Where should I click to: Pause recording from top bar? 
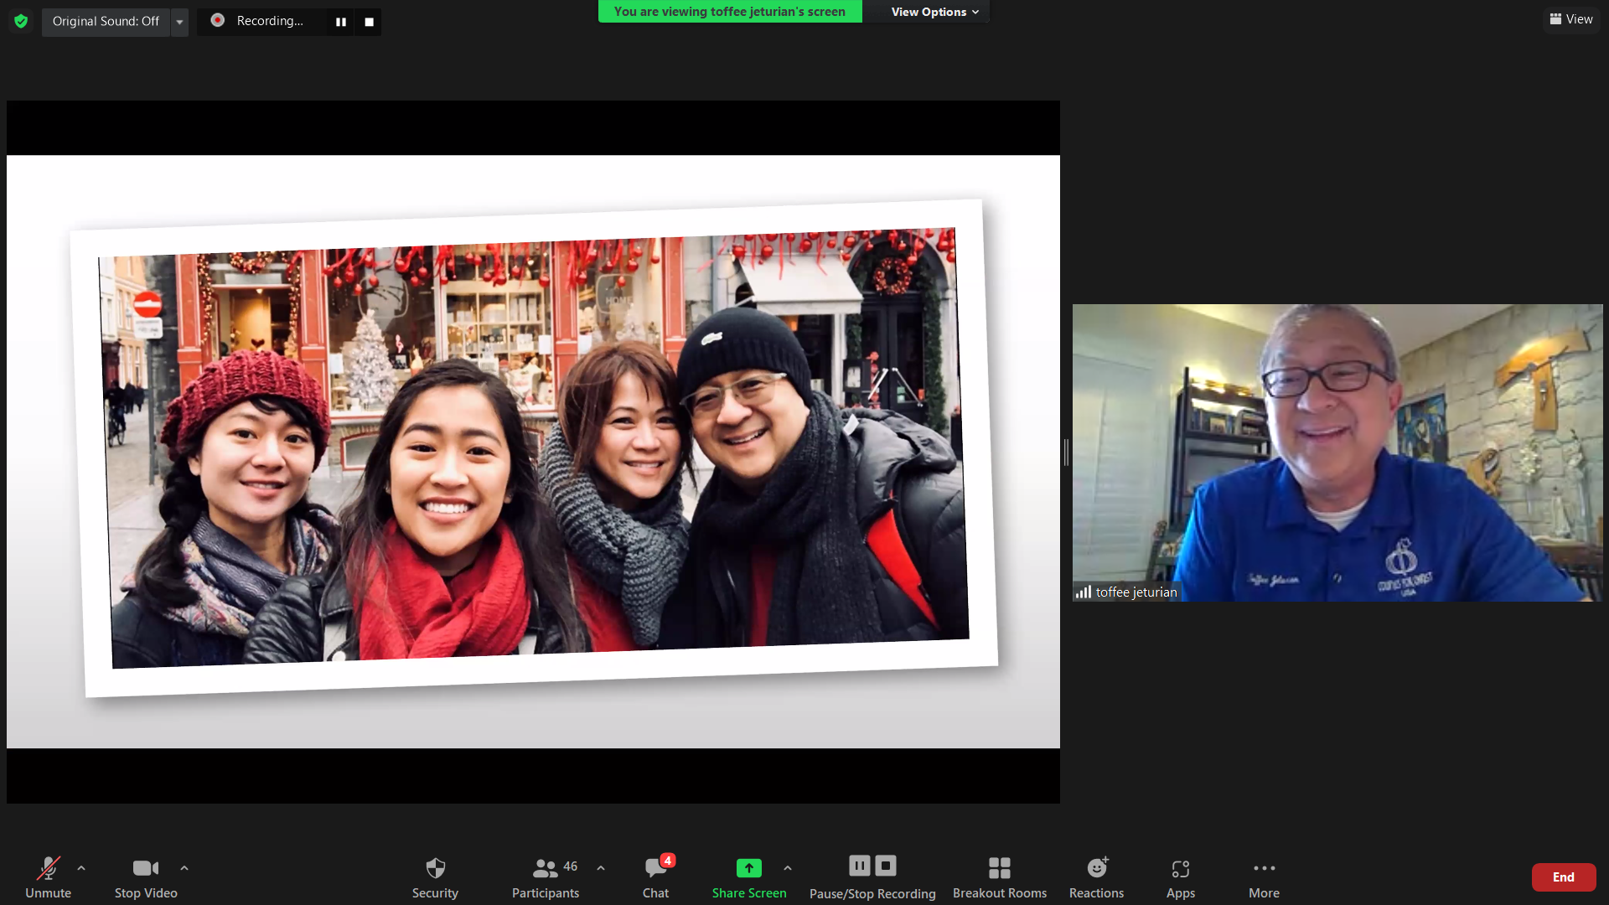[x=341, y=22]
